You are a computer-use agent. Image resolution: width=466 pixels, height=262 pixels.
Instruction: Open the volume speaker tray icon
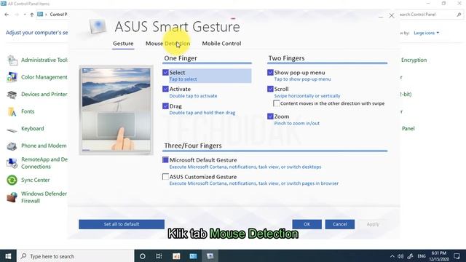(400, 256)
